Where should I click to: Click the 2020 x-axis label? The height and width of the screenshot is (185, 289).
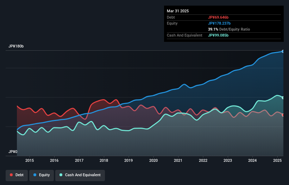coord(153,161)
